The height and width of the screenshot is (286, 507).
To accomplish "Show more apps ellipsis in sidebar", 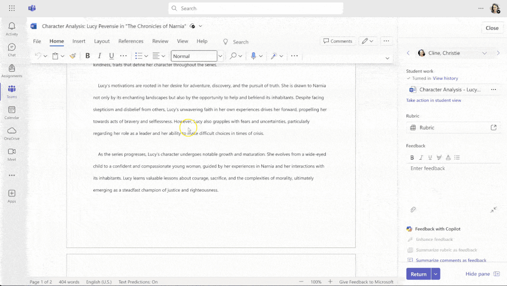I will pyautogui.click(x=12, y=175).
